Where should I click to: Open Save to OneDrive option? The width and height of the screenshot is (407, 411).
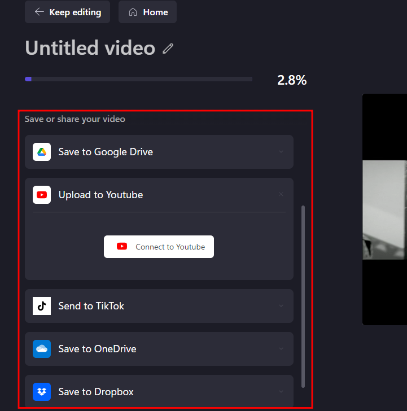click(x=159, y=349)
